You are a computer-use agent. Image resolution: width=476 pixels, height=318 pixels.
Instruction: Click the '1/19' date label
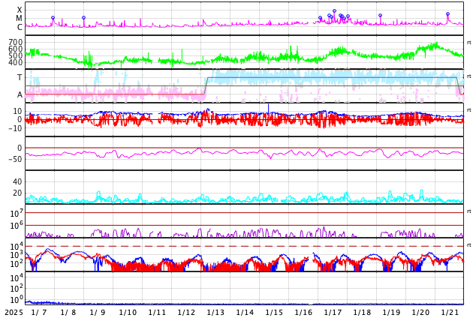click(x=392, y=312)
